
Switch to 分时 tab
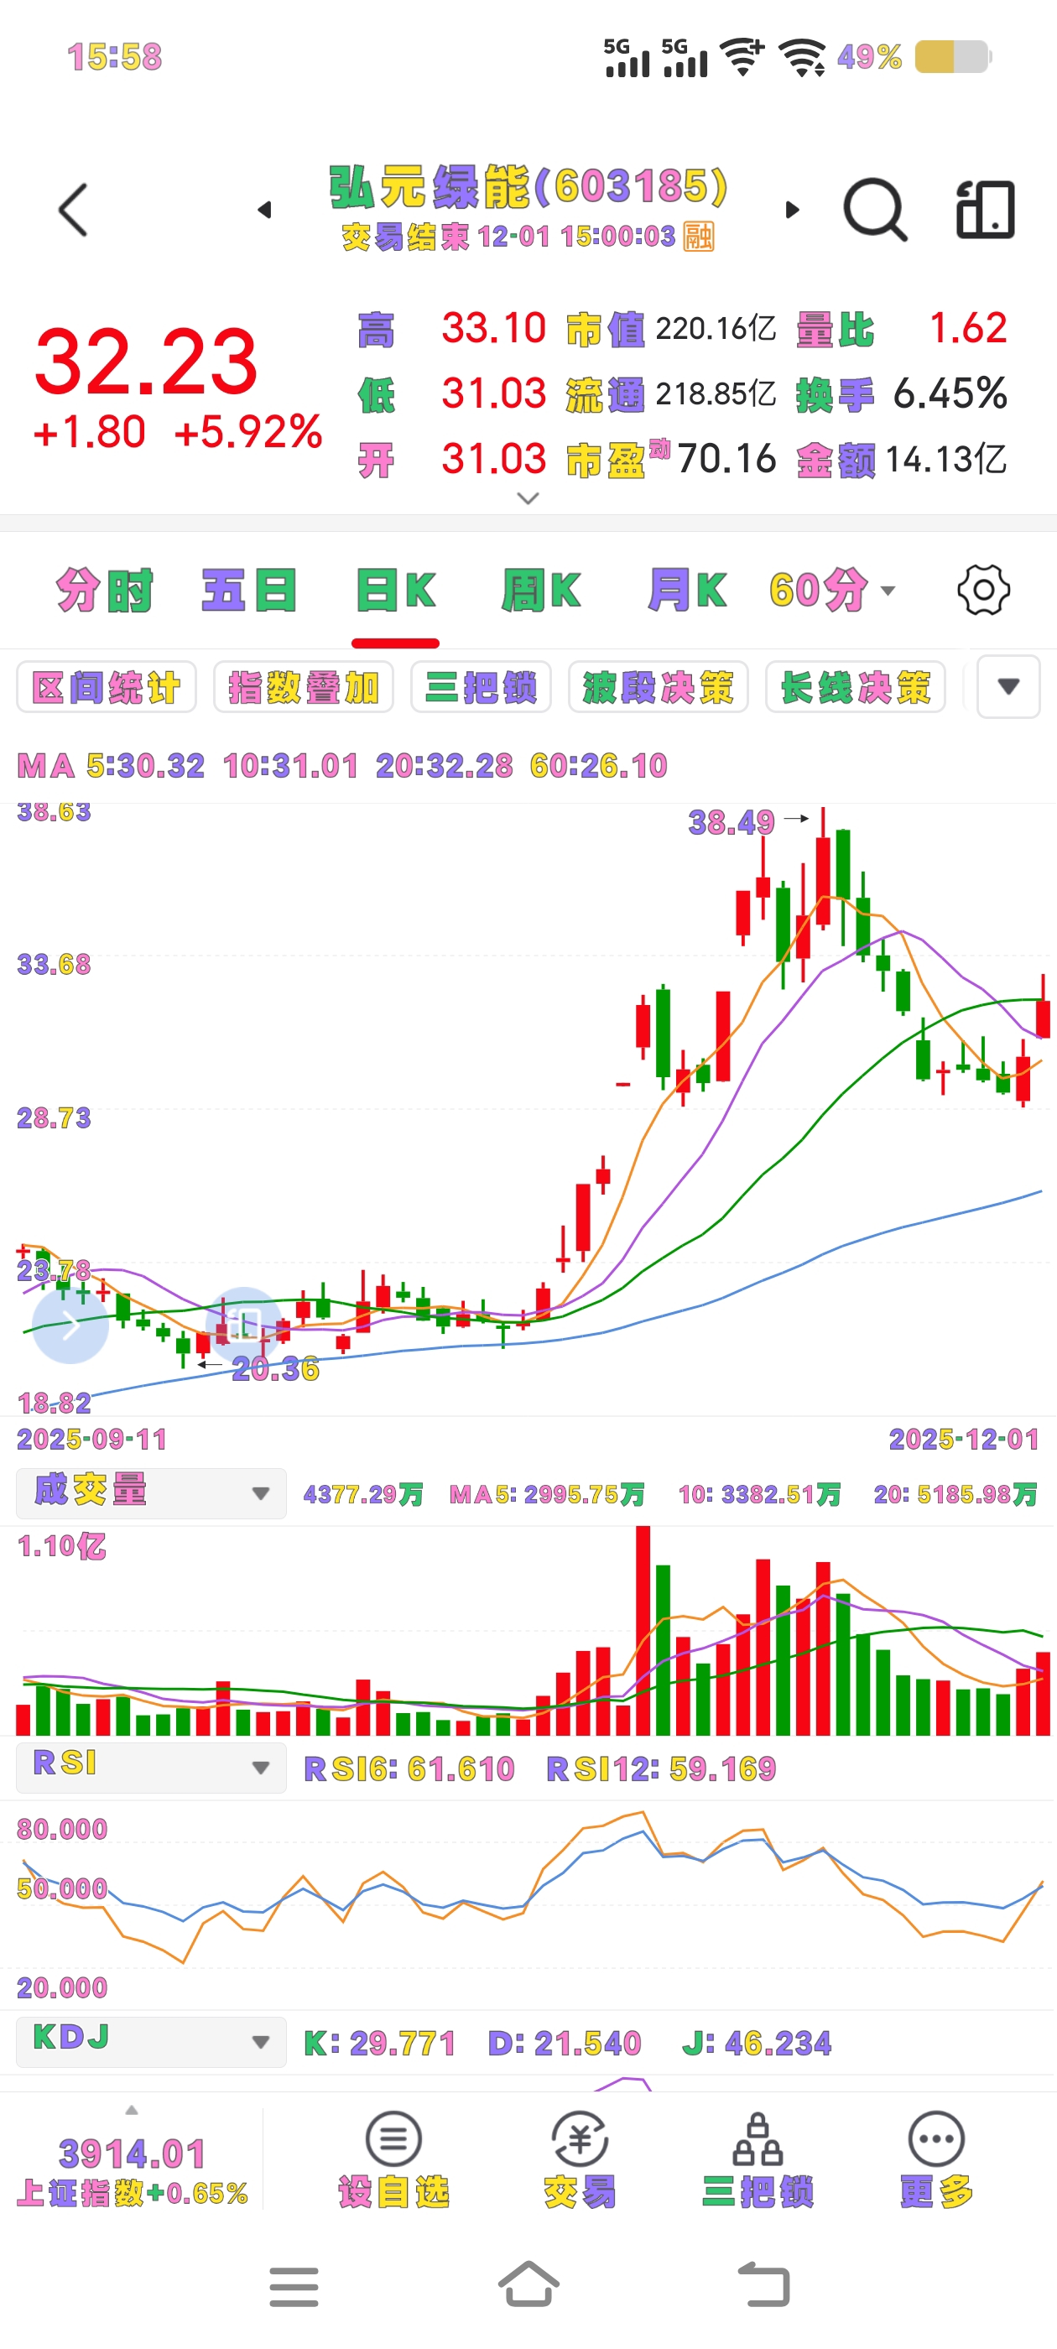point(104,590)
